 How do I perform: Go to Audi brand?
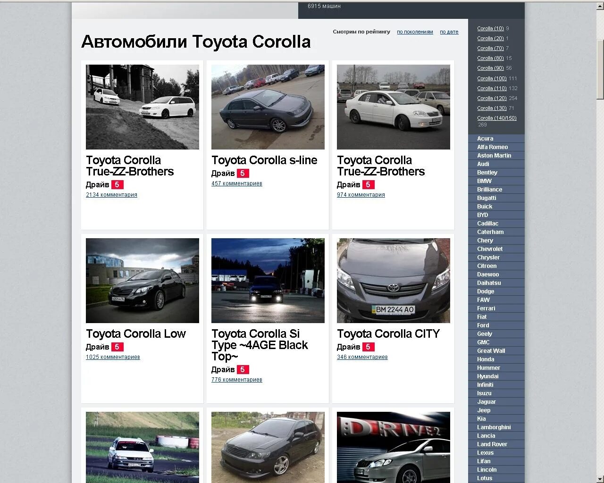click(x=483, y=164)
